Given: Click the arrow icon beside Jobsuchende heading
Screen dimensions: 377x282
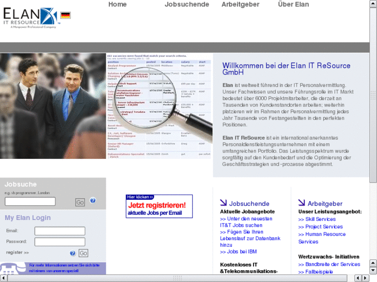Looking at the screenshot, I should coord(223,202).
